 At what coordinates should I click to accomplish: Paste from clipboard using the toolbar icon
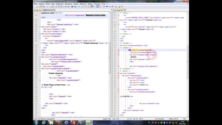pos(62,7)
